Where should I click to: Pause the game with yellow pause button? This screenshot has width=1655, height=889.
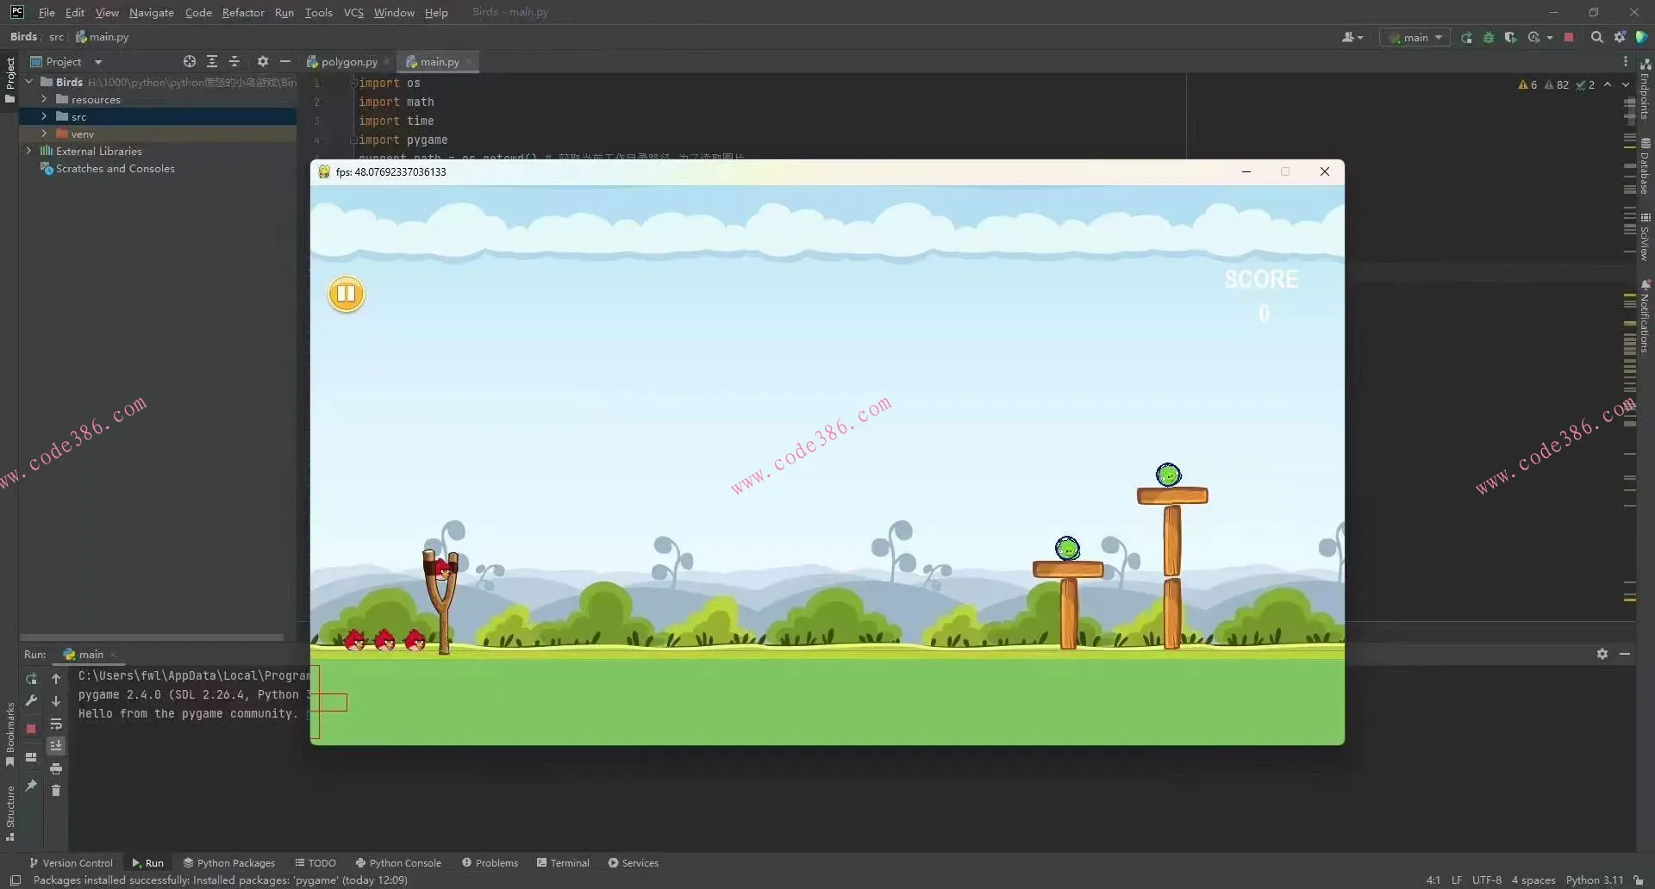(x=347, y=295)
